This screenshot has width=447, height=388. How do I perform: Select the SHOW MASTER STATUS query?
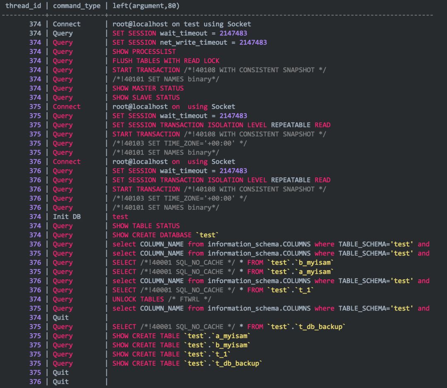(x=148, y=88)
